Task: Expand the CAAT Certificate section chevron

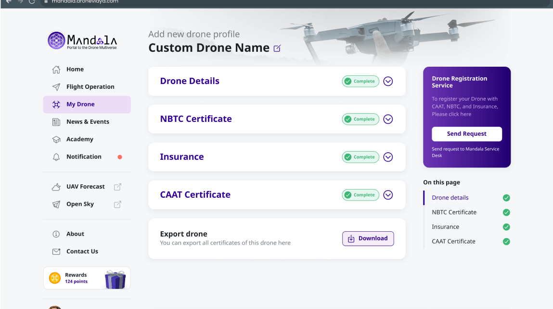Action: tap(388, 195)
